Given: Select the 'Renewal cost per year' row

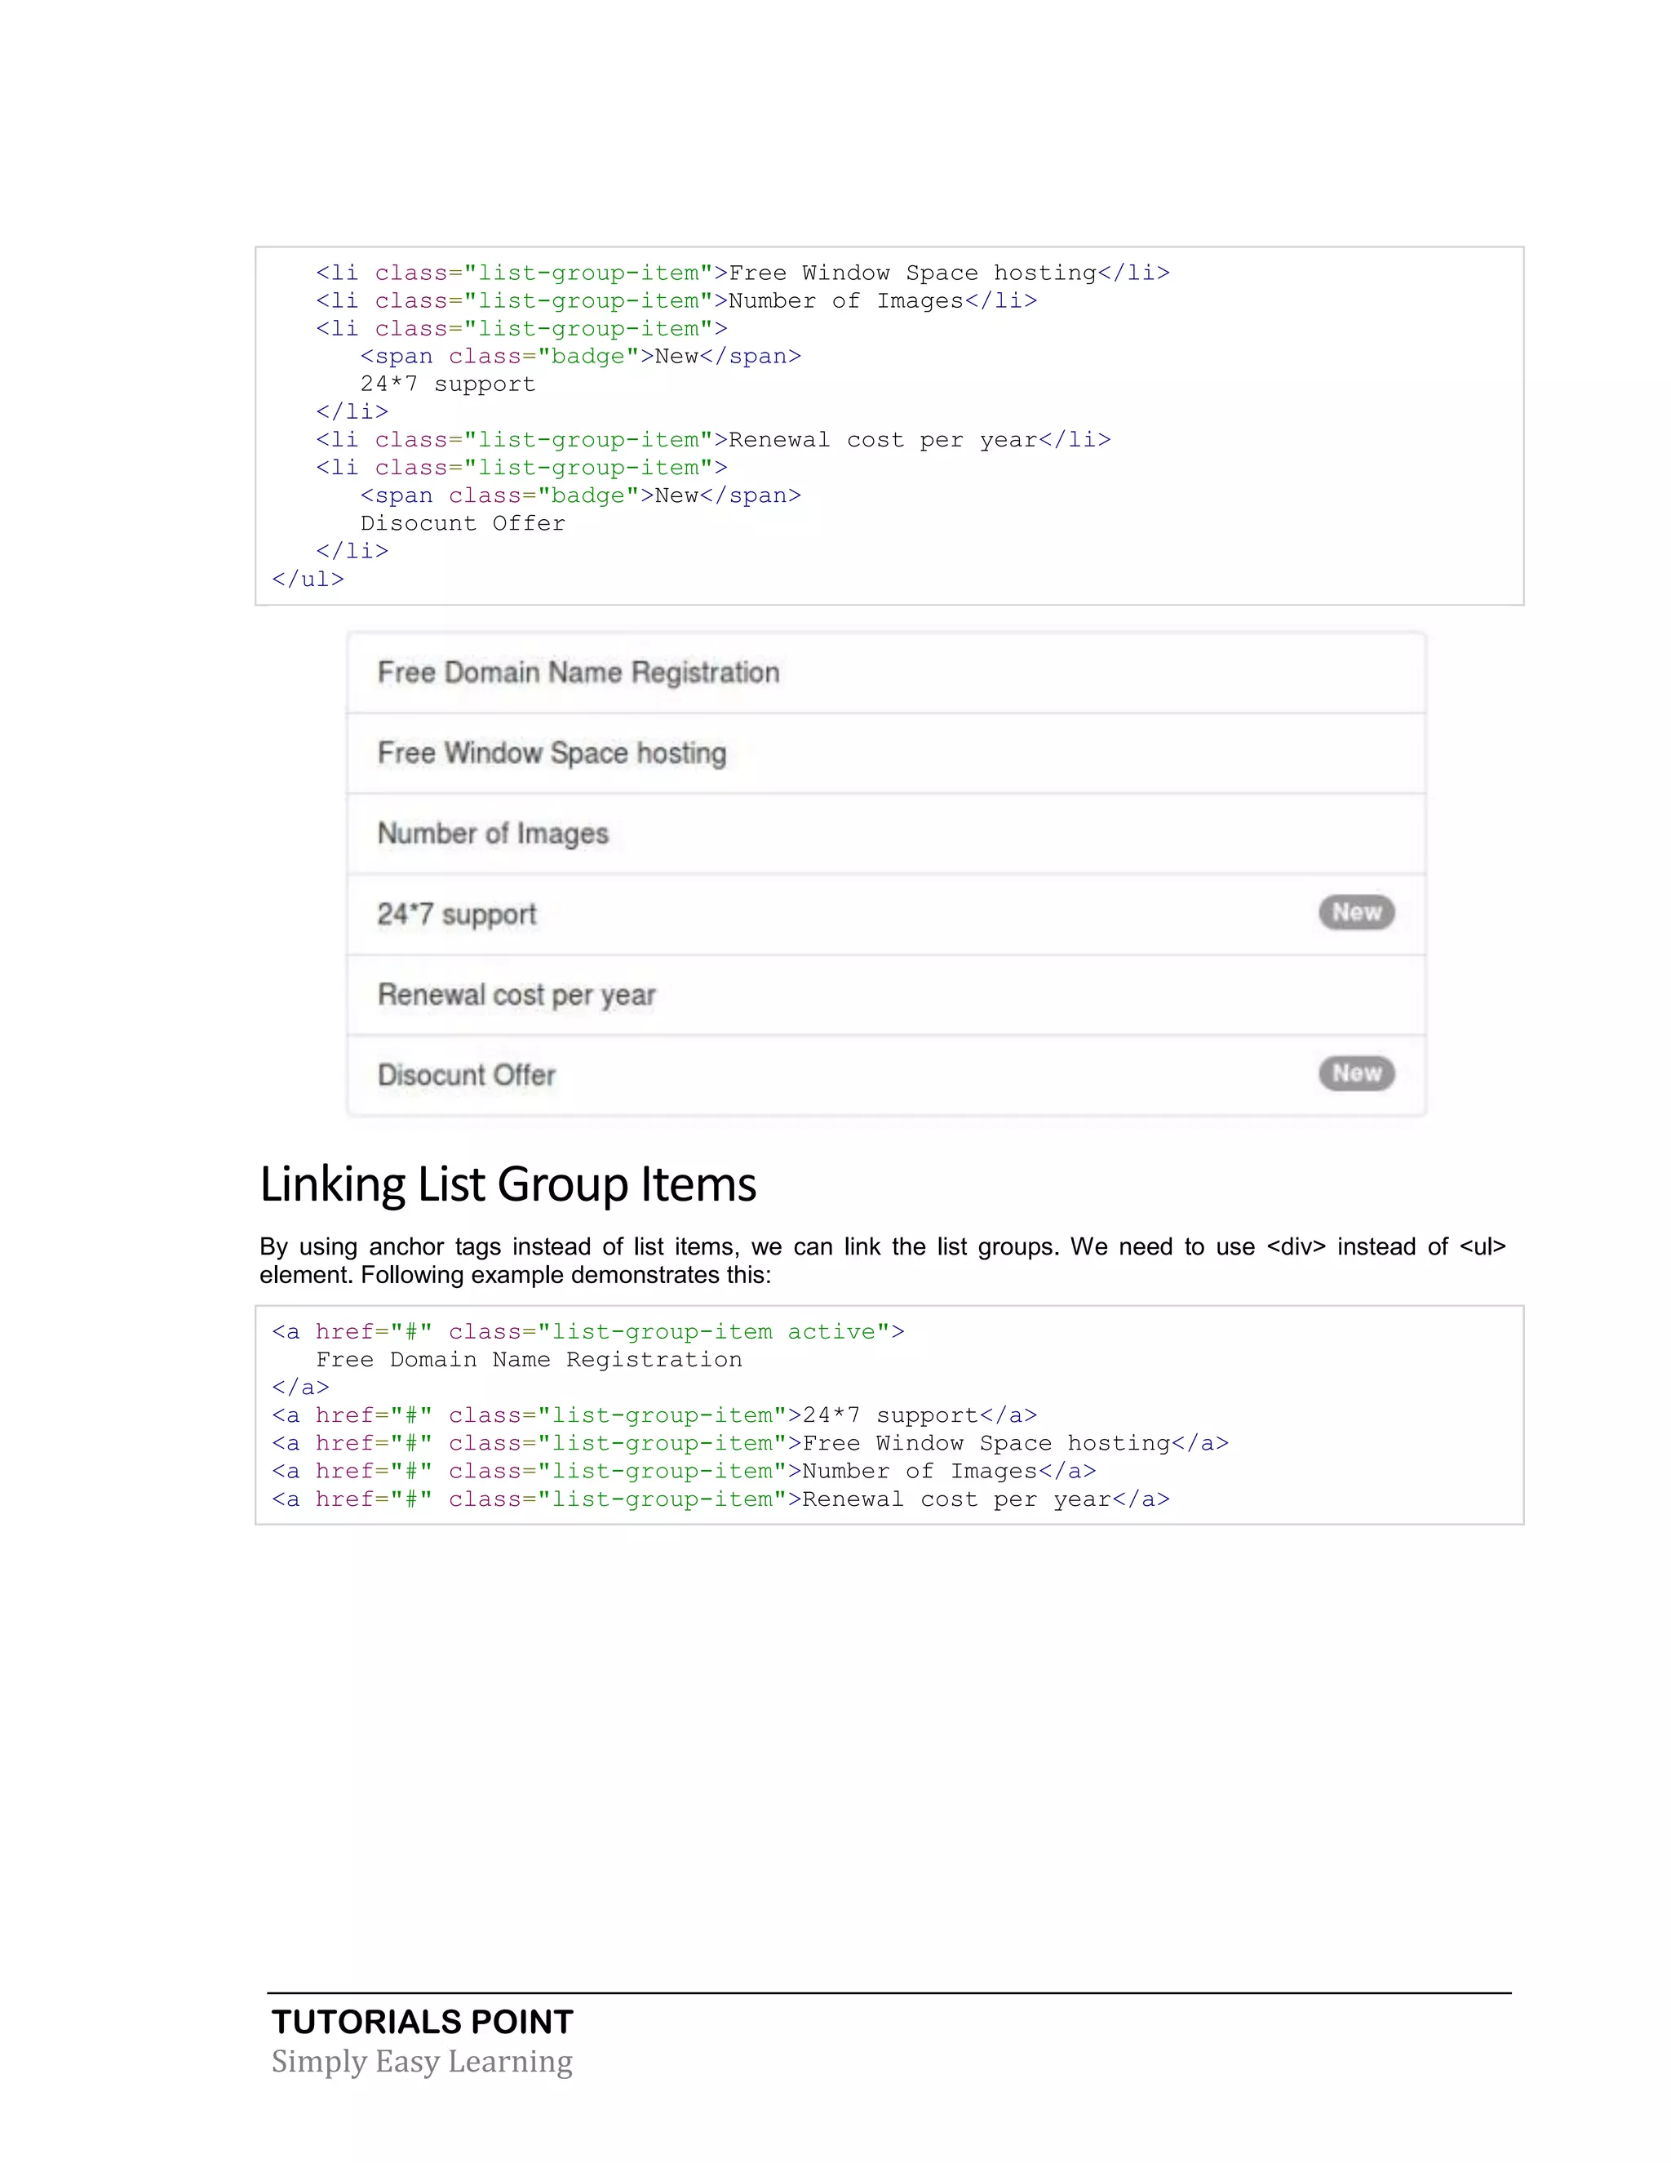Looking at the screenshot, I should [x=886, y=995].
